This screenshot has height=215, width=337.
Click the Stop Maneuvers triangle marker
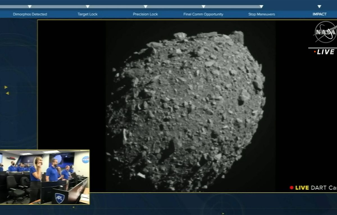(x=261, y=6)
